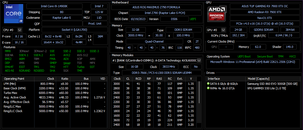This screenshot has width=303, height=130.
Task: Click the AMD Radeon Graphics logo
Action: [217, 14]
